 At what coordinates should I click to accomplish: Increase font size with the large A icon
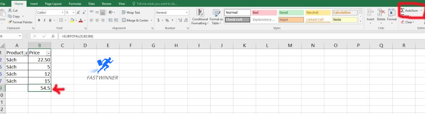tap(79, 13)
